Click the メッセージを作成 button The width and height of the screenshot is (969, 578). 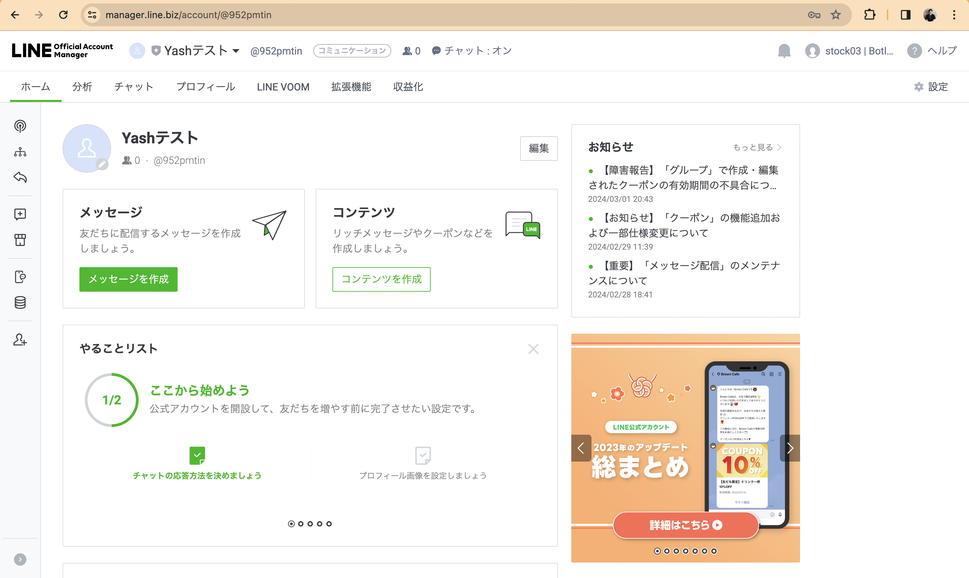pos(128,279)
